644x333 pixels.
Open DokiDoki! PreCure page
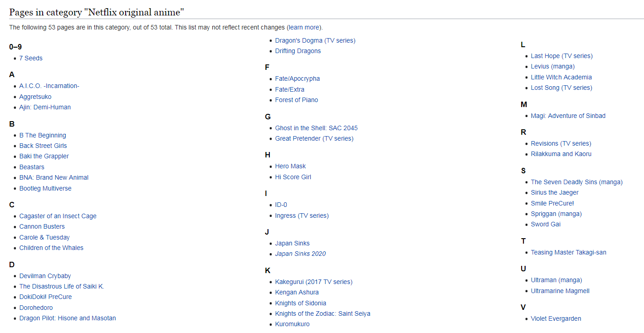pos(45,297)
